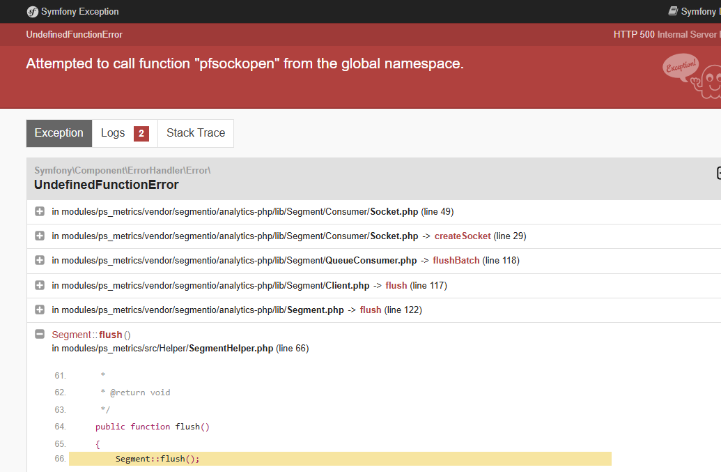721x472 pixels.
Task: Click the Client.php file path text
Action: coord(210,286)
